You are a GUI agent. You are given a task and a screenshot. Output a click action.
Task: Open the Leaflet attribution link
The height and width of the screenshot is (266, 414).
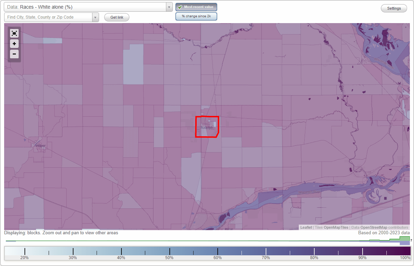click(x=306, y=227)
